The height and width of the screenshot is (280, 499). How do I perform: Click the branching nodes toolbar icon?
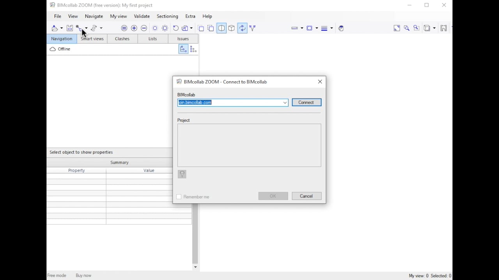252,28
